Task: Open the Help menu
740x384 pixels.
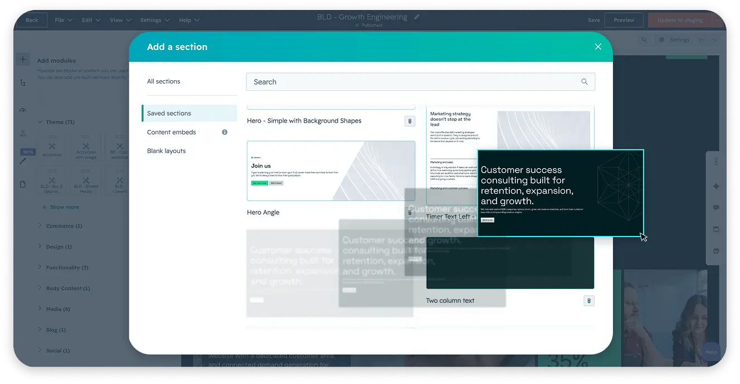Action: click(189, 20)
